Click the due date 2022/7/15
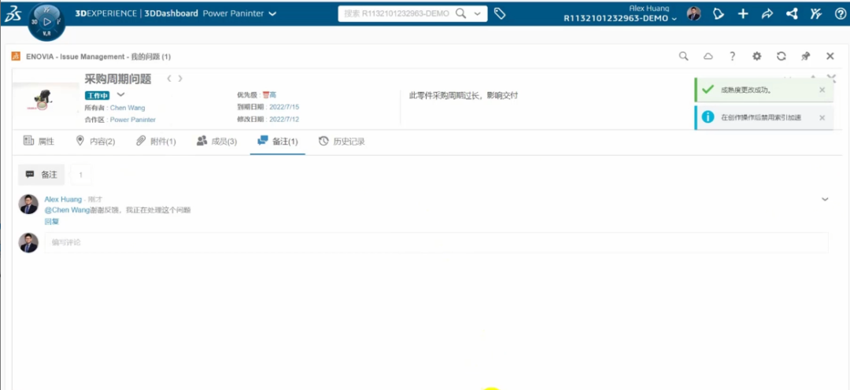Image resolution: width=850 pixels, height=390 pixels. coord(284,107)
